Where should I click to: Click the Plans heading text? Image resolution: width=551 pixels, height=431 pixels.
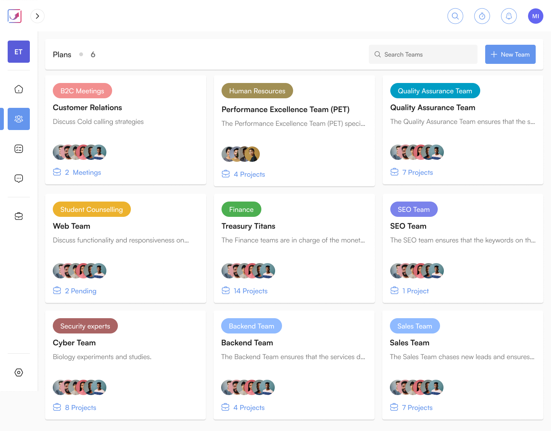62,55
